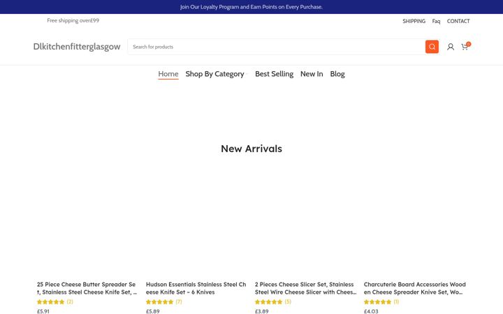The height and width of the screenshot is (314, 503).
Task: Click the 25 Piece Cheese Spreader star rating
Action: pos(51,302)
